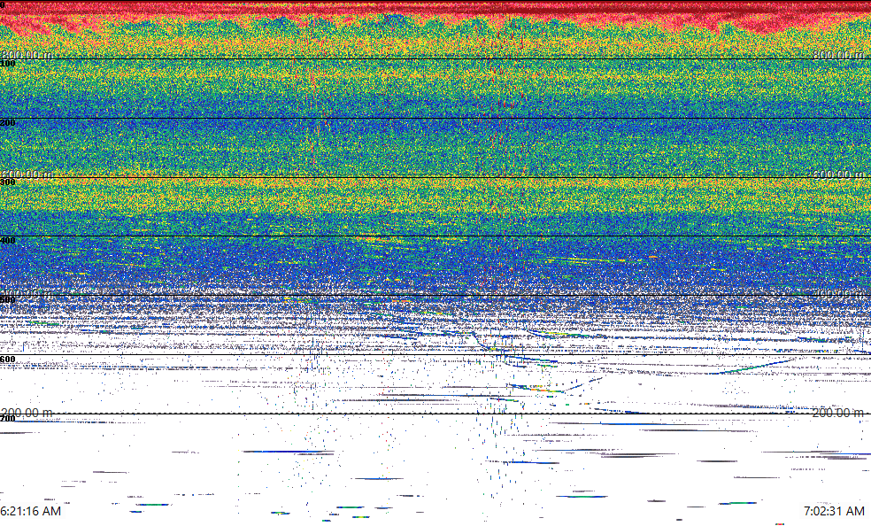Click the 200.00 m label on the right side
The width and height of the screenshot is (871, 526).
click(x=838, y=412)
